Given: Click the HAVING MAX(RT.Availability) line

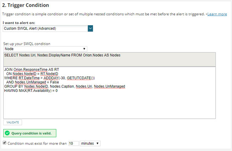Looking at the screenshot, I should (31, 91).
